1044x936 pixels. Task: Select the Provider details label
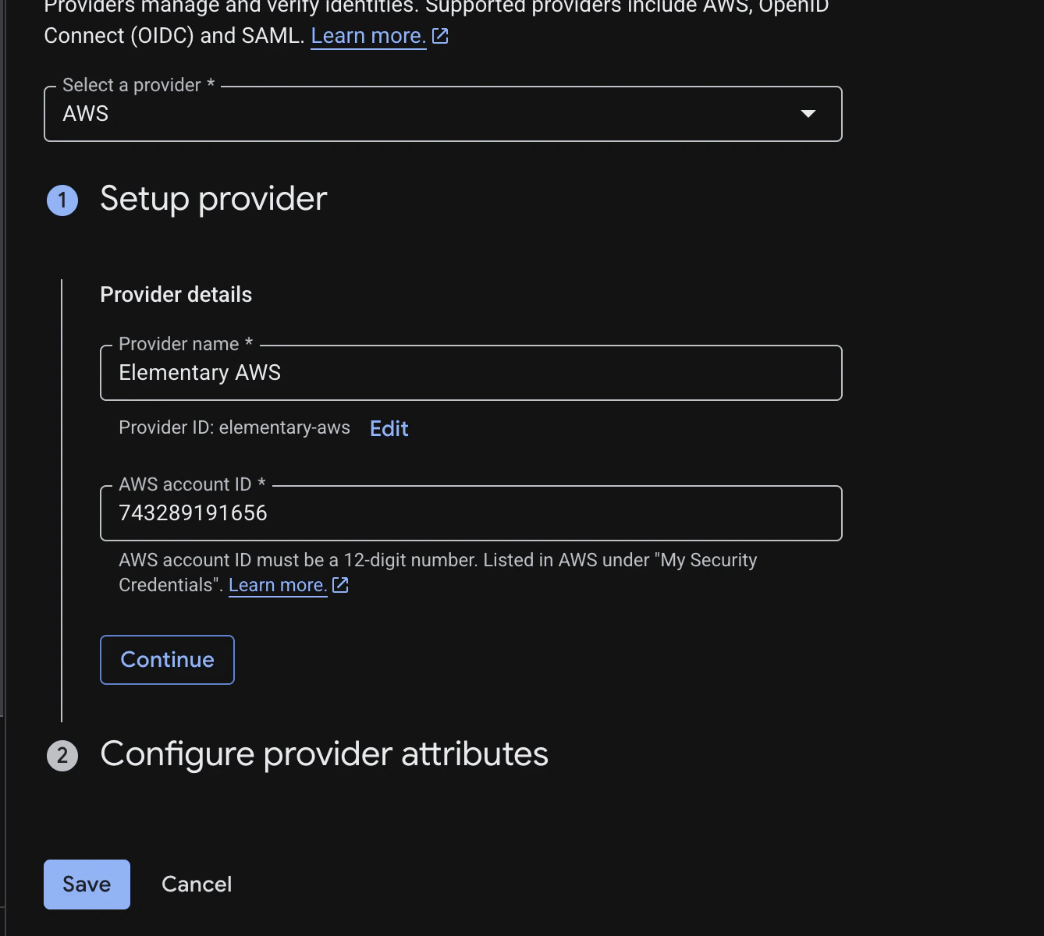(x=176, y=294)
